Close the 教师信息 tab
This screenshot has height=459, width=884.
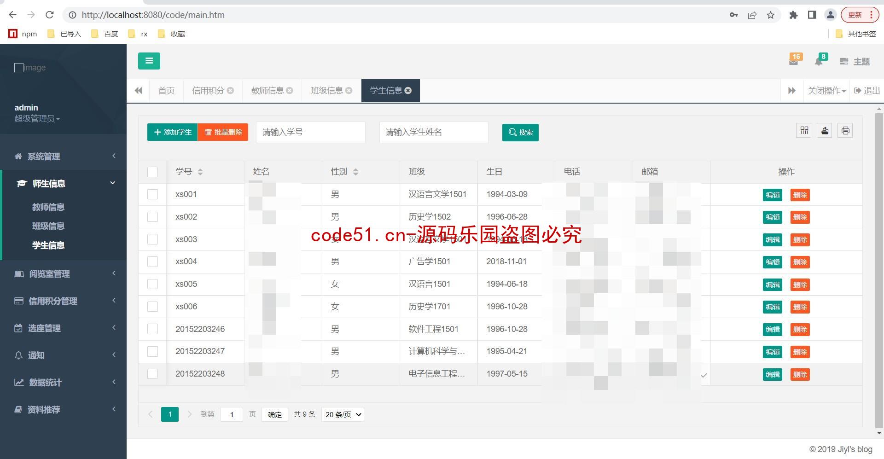[x=290, y=91]
